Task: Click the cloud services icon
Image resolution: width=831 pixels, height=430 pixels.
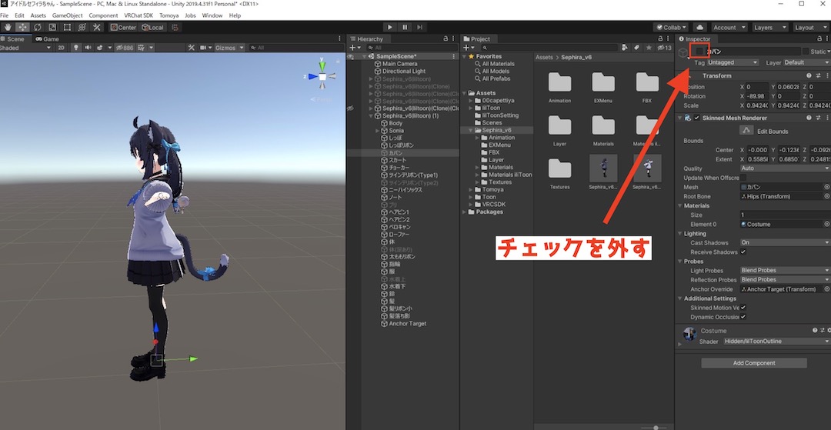Action: point(699,27)
